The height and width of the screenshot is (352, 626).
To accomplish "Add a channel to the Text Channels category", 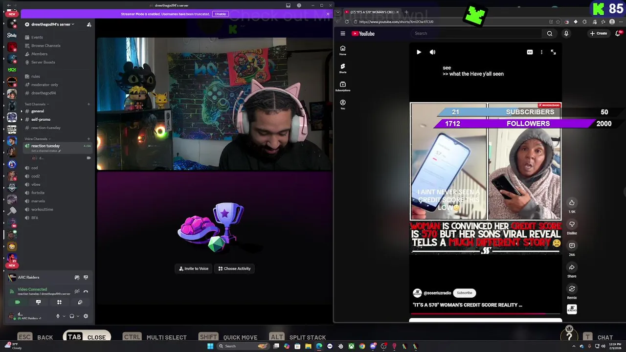I will tap(89, 104).
